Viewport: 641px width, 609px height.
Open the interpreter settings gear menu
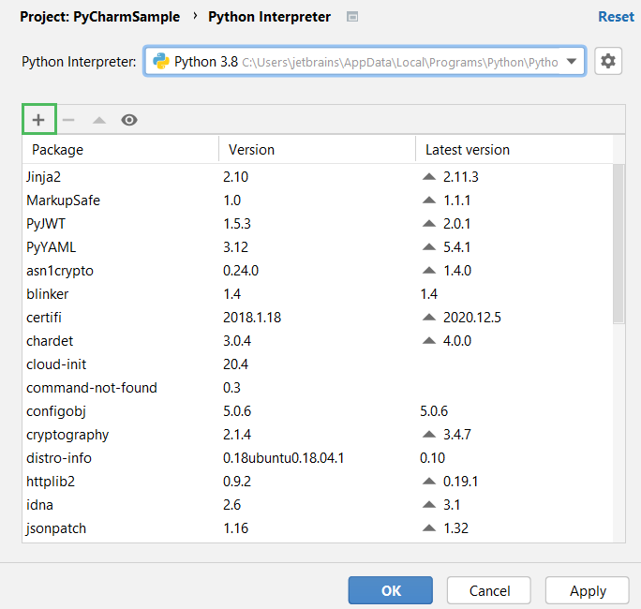click(608, 62)
